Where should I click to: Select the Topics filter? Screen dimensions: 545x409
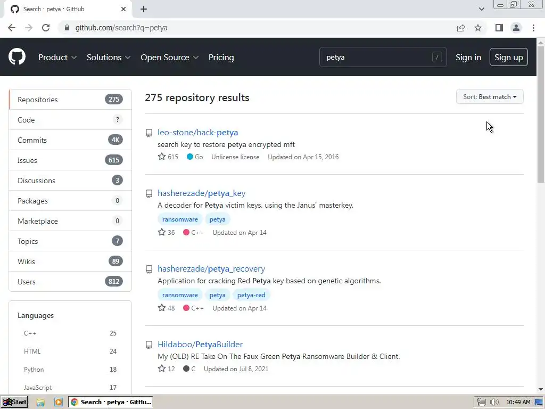(x=70, y=241)
